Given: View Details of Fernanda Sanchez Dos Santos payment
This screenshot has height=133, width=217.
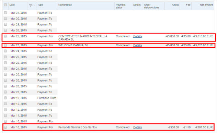Looking at the screenshot, I should pos(137,127).
